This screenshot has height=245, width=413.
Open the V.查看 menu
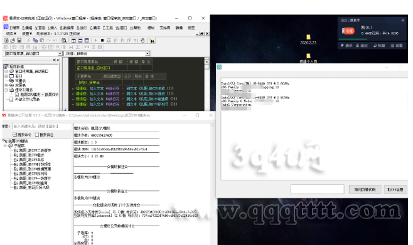(40, 28)
